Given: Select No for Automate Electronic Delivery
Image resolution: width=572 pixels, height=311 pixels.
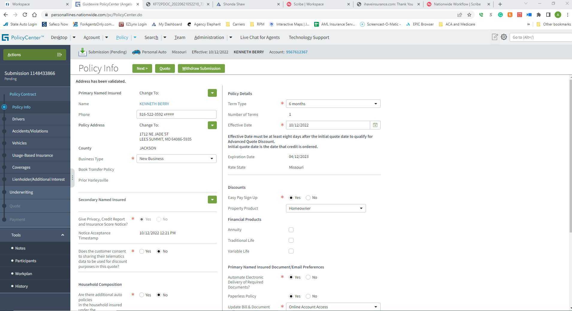Looking at the screenshot, I should click(x=308, y=277).
